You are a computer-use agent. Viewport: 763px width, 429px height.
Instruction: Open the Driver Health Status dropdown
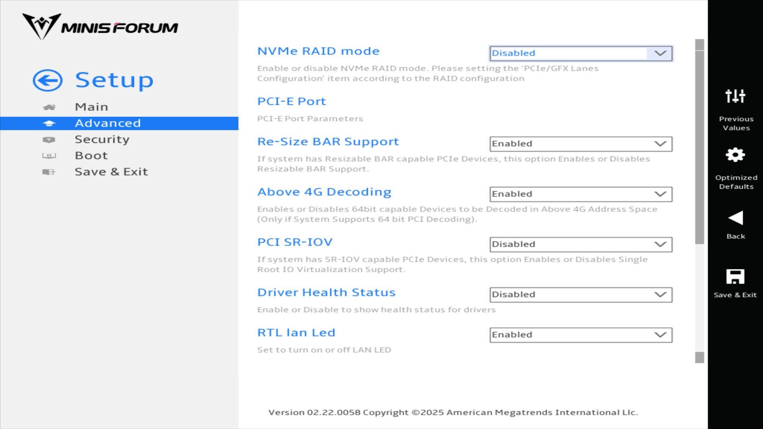tap(581, 295)
